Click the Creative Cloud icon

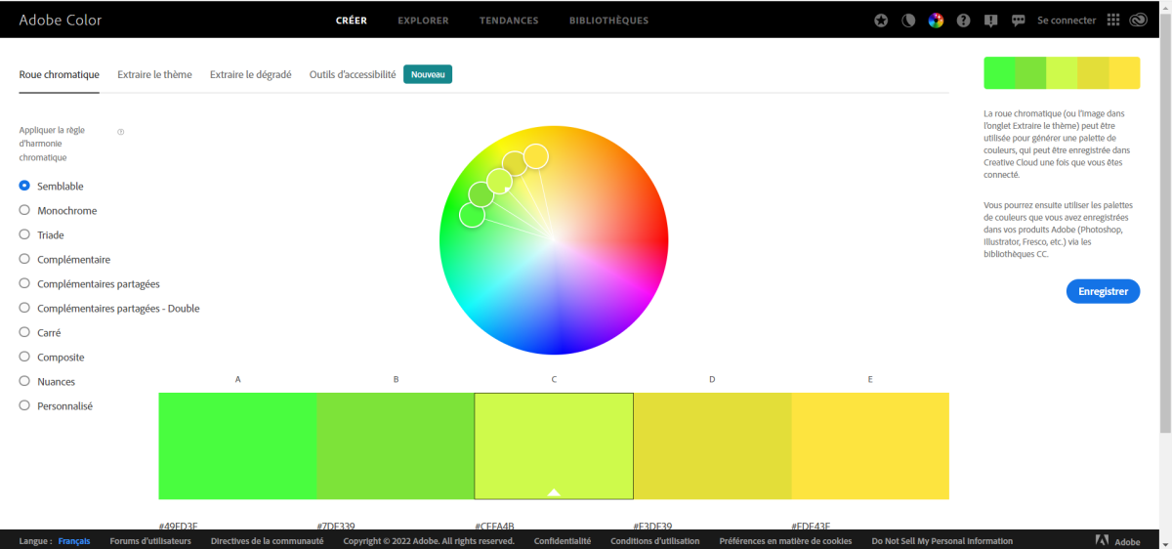(x=1138, y=21)
